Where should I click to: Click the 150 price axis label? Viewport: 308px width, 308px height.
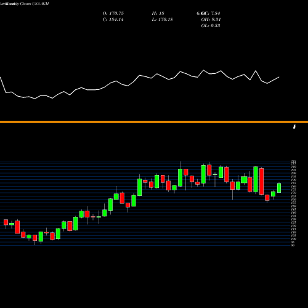[293, 206]
